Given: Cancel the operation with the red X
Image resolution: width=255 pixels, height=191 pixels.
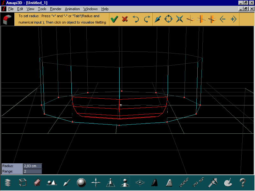Looking at the screenshot, I should (x=125, y=19).
